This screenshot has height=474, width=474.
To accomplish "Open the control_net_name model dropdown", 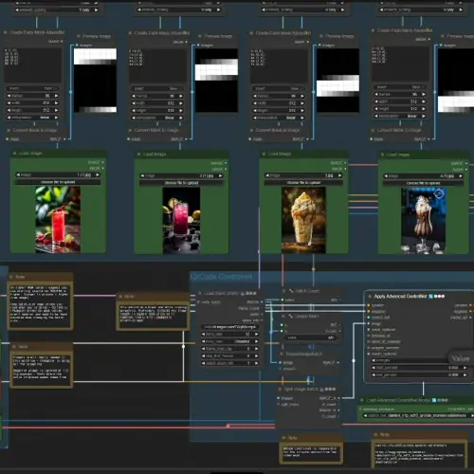I will pyautogui.click(x=417, y=415).
